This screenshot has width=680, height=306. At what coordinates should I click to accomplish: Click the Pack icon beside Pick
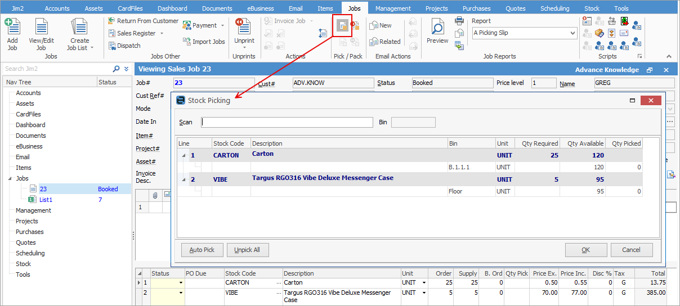355,26
